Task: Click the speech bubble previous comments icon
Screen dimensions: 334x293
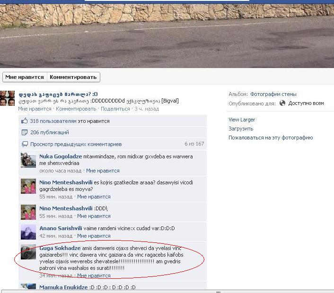Action: click(x=25, y=144)
